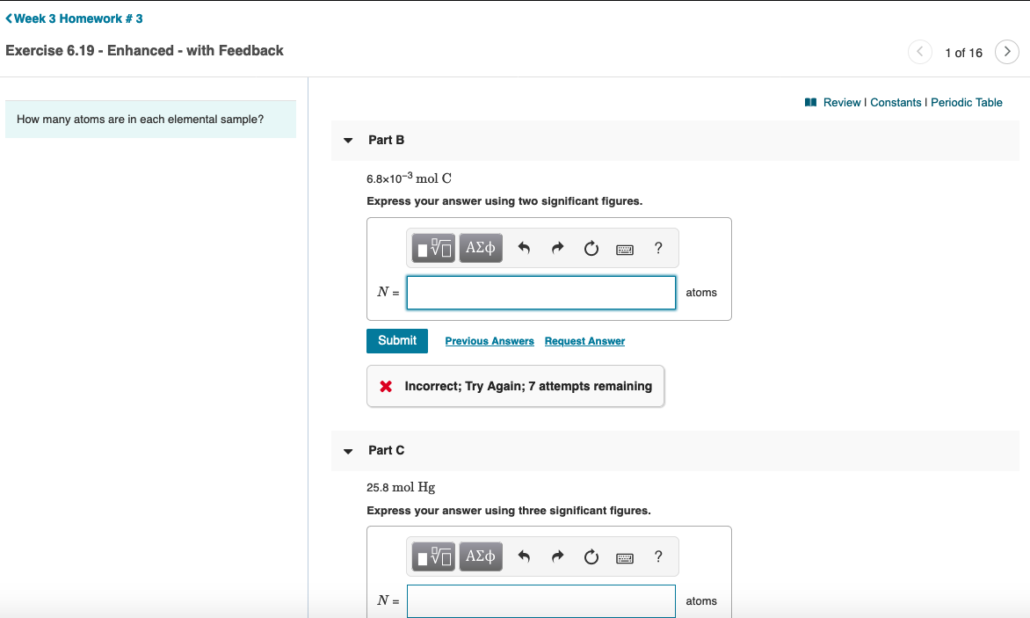Open Greek symbols menu in Part C

pos(480,556)
